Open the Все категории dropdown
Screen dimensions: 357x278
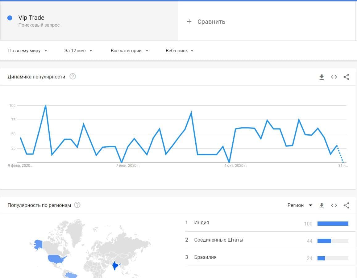click(130, 51)
